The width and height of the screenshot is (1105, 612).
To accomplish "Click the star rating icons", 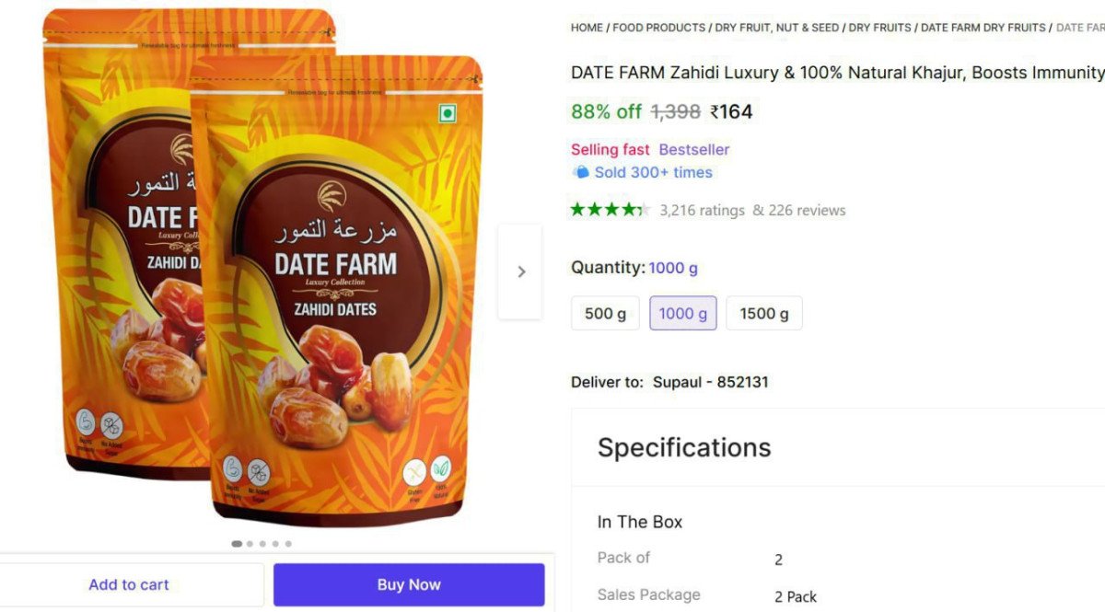I will coord(610,210).
